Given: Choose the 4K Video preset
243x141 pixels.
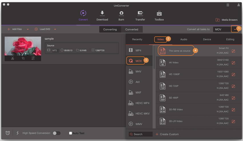Looking at the screenshot, I should click(x=198, y=63).
